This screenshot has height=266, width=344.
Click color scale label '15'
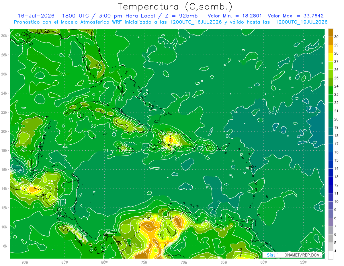[x=336, y=160]
